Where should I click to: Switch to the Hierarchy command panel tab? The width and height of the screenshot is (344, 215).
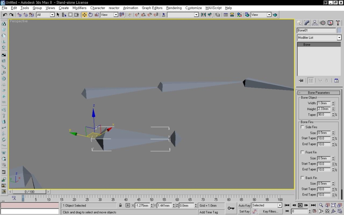314,23
